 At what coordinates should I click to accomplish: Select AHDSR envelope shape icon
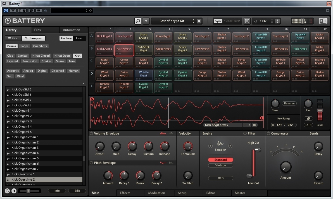pyautogui.click(x=163, y=133)
